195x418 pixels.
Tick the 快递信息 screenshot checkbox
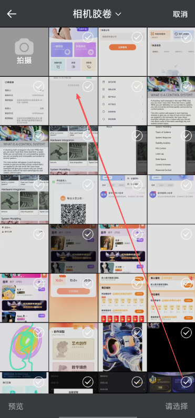[186, 37]
